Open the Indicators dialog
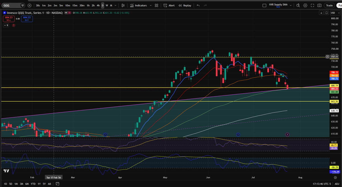 138,5
